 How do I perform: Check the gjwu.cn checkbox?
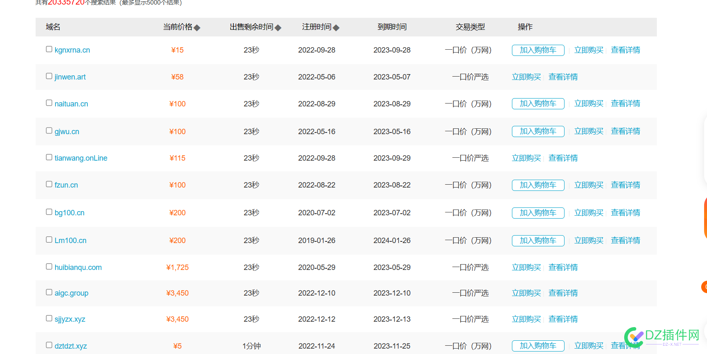click(x=49, y=130)
